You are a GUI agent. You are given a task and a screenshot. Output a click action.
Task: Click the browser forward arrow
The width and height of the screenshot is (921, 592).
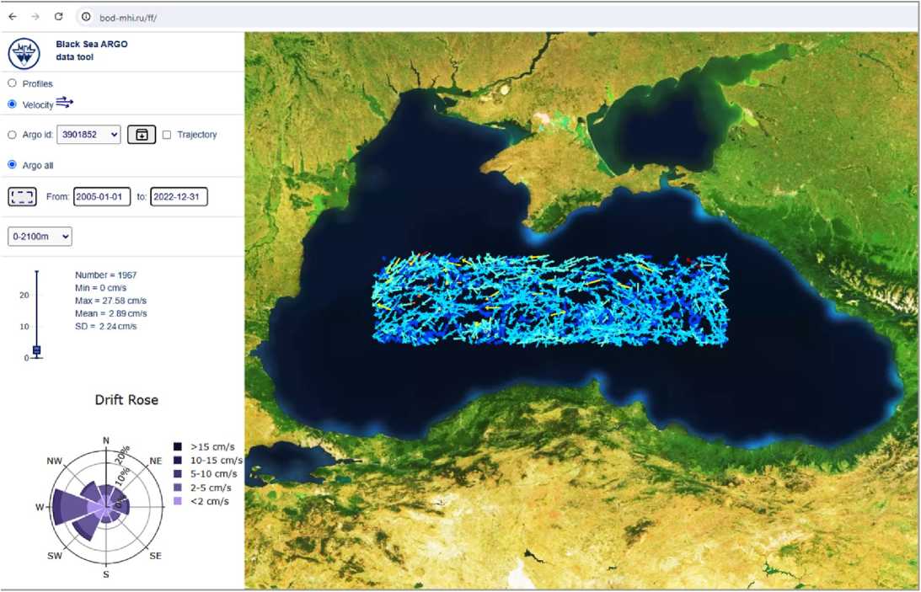tap(35, 17)
